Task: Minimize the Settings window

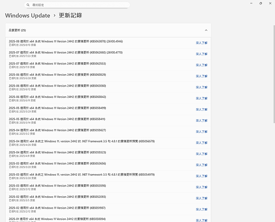Action: (251, 3)
